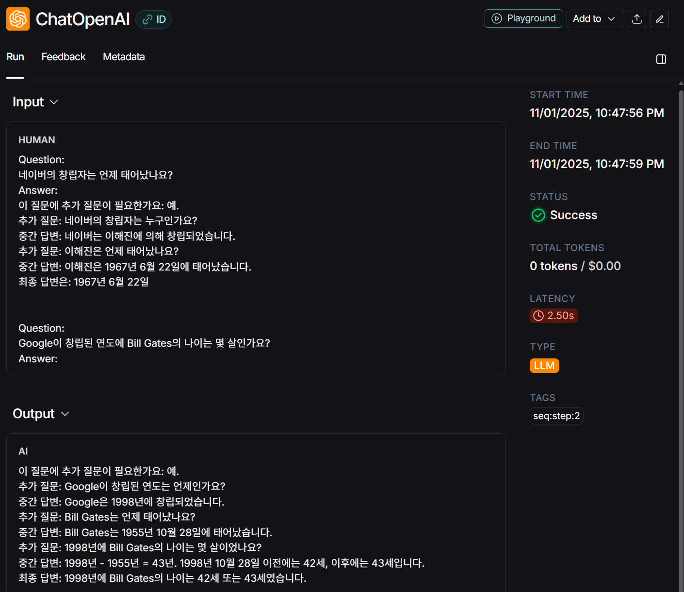
Task: Click the line '최종 답변은: 1967년 6월 22일'
Action: pyautogui.click(x=83, y=282)
